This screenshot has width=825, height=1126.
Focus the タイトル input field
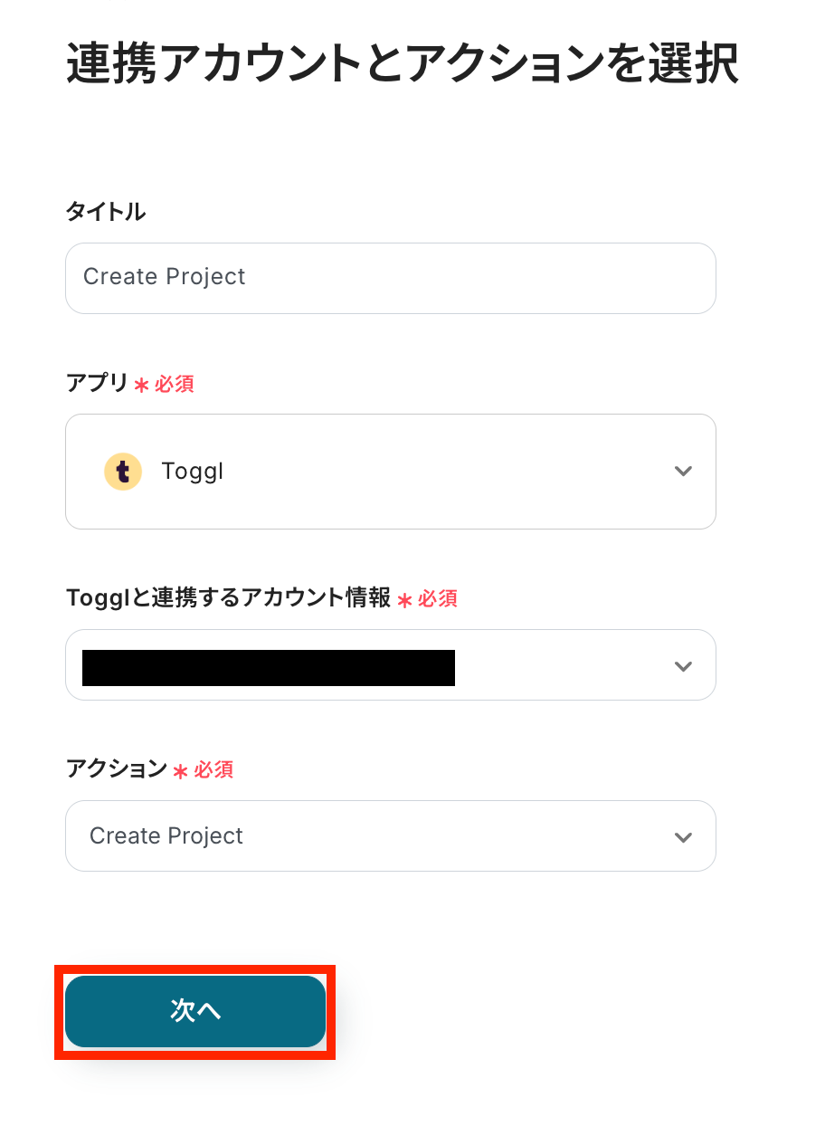pyautogui.click(x=390, y=278)
